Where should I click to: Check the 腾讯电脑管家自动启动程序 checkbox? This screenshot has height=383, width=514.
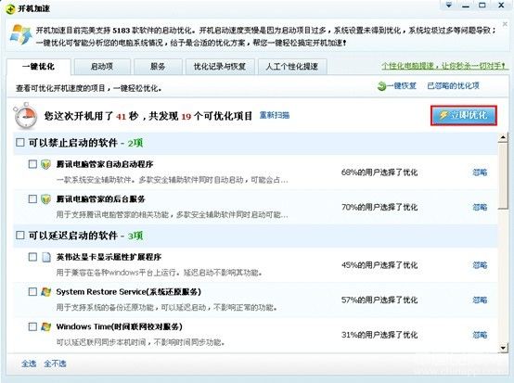[x=32, y=164]
